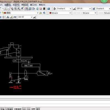Image resolution: width=110 pixels, height=110 pixels.
Task: Expand the layer list dropdown
Action: point(38,13)
